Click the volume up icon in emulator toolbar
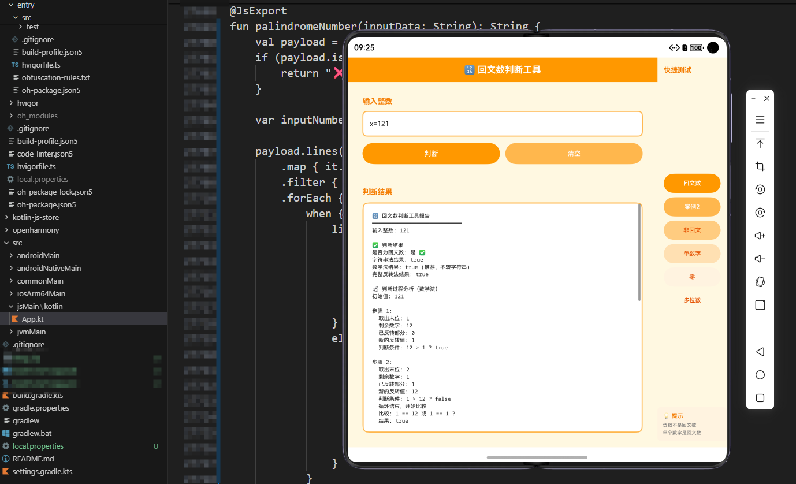This screenshot has width=796, height=484. coord(760,236)
